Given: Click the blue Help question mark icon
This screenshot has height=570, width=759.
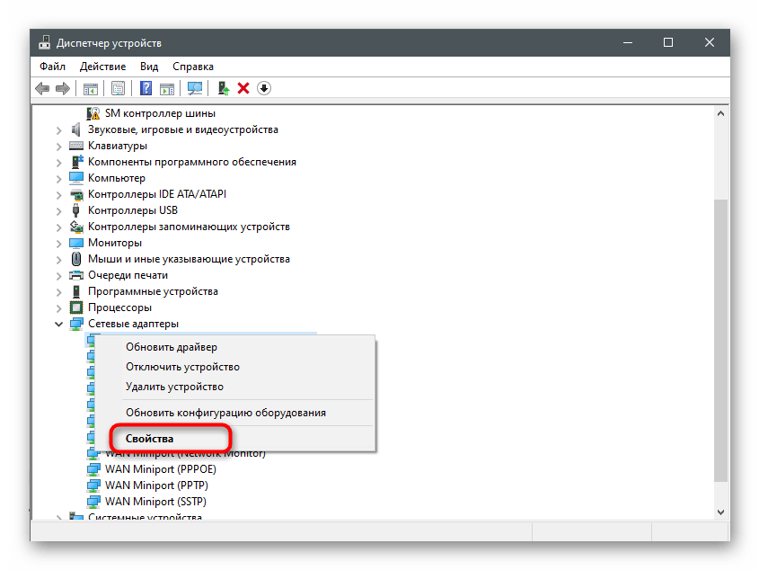Looking at the screenshot, I should tap(146, 88).
